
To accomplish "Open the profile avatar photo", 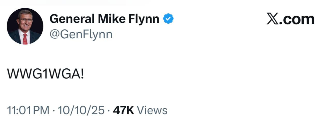I will click(25, 26).
